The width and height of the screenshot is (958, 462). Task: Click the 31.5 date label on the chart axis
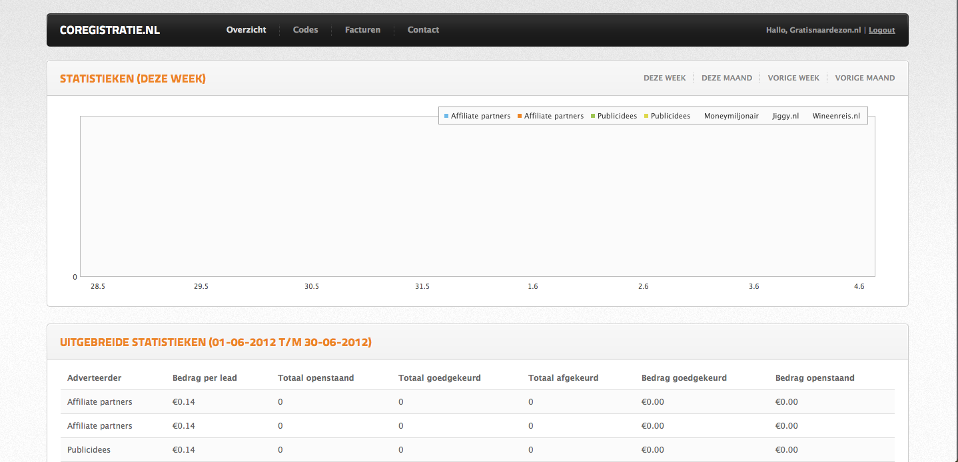pos(422,286)
